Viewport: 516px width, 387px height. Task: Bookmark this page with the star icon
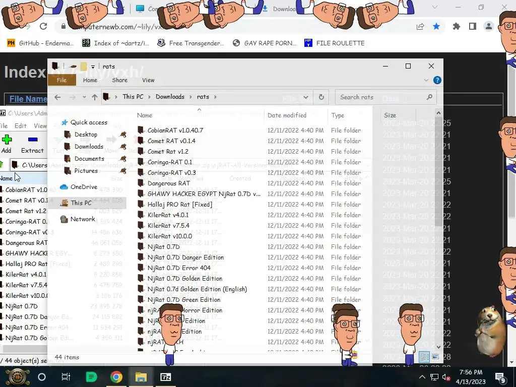point(436,26)
